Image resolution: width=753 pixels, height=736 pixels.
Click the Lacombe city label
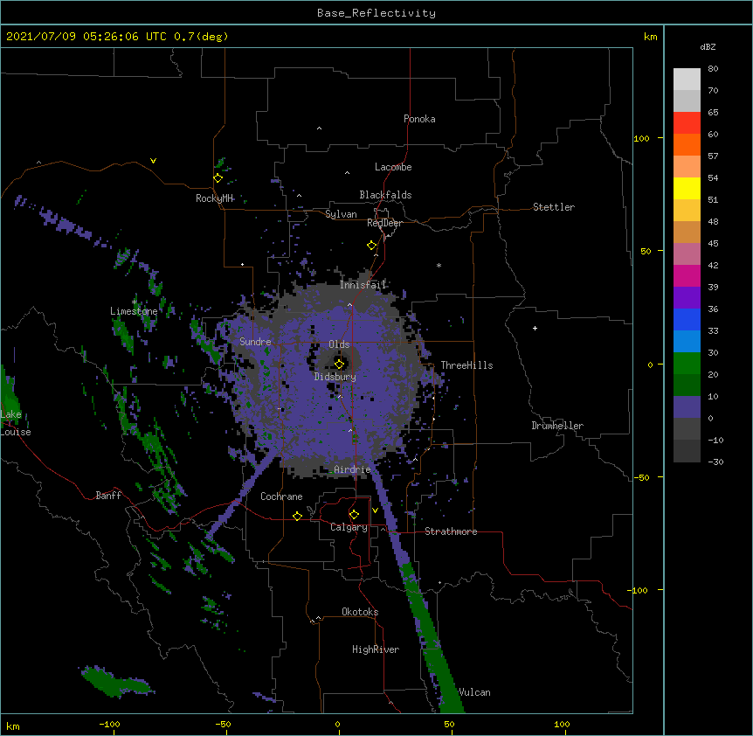[393, 167]
